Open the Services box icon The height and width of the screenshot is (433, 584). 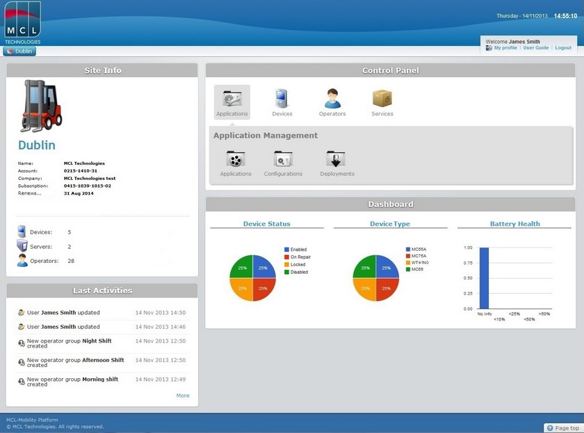coord(382,98)
